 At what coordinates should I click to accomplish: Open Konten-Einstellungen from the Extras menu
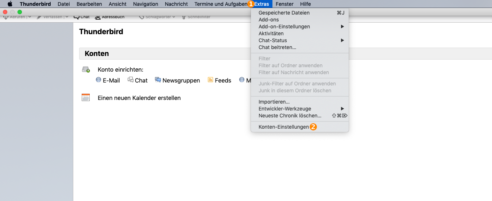(300, 127)
